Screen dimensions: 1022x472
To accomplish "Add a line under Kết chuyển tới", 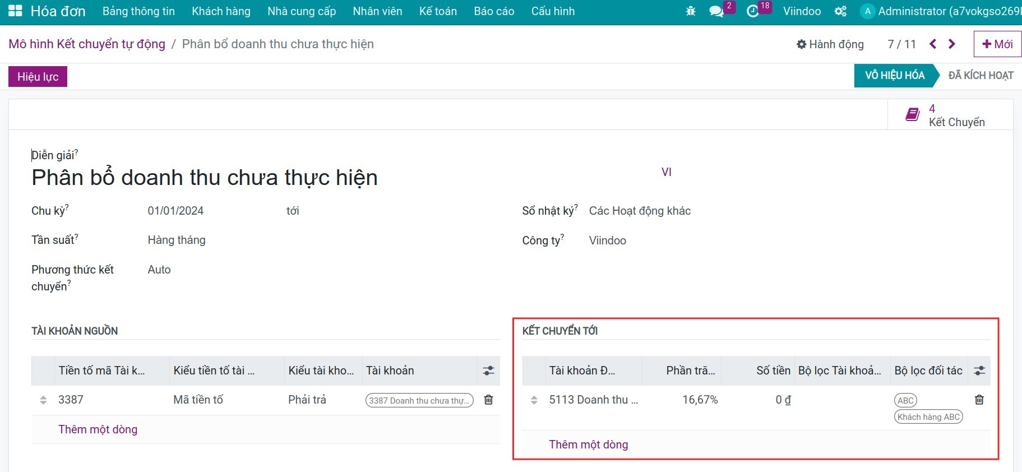I will coord(588,445).
